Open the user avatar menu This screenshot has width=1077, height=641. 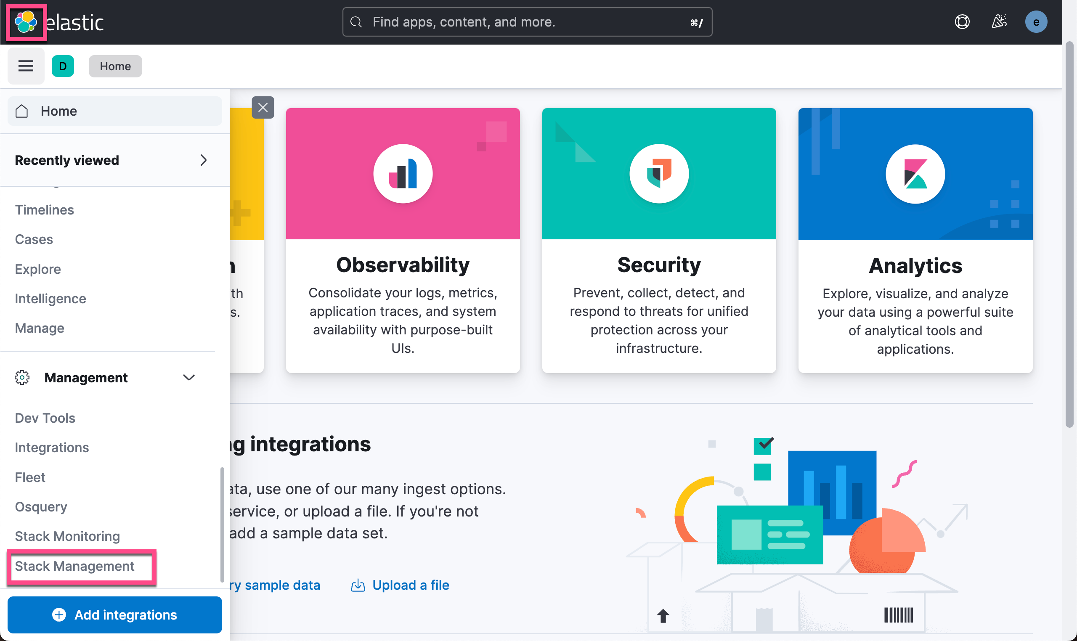click(x=1035, y=21)
